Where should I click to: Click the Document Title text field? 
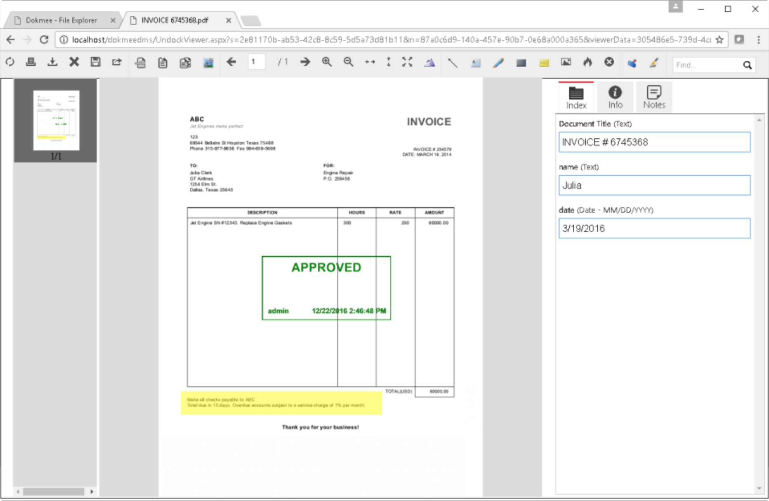click(654, 142)
